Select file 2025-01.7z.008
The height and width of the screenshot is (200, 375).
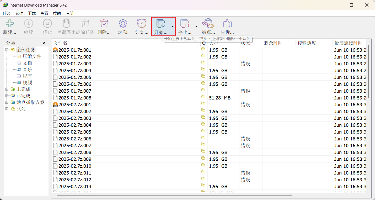point(75,98)
